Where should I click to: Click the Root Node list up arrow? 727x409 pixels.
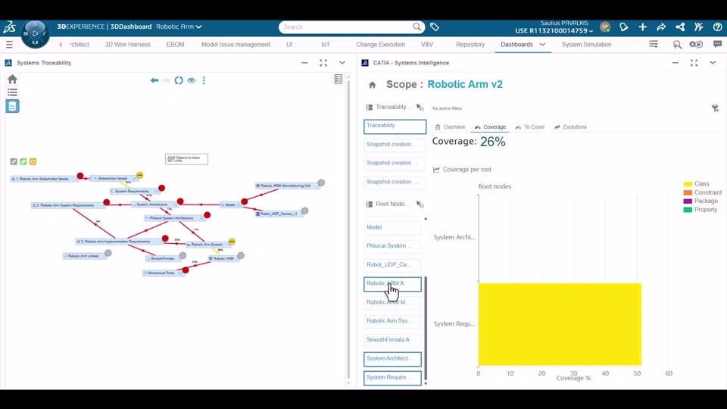click(425, 218)
